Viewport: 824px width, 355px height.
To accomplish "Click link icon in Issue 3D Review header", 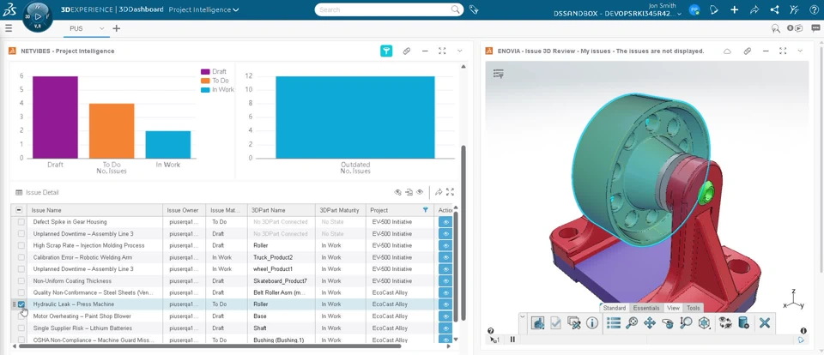I will point(748,51).
